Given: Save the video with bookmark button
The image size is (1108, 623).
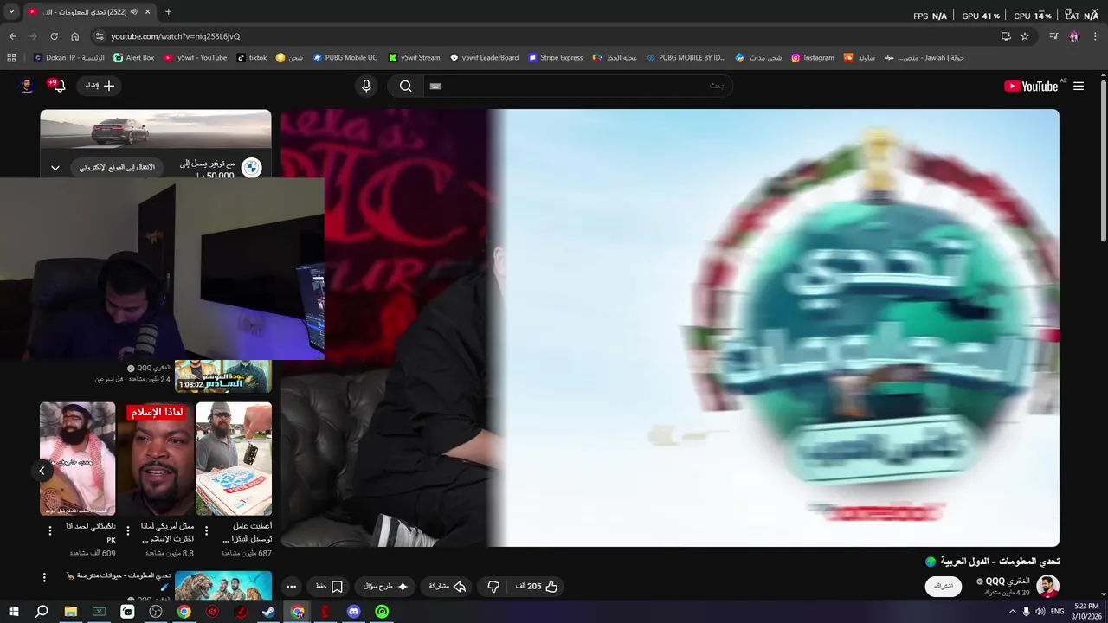Looking at the screenshot, I should [329, 587].
